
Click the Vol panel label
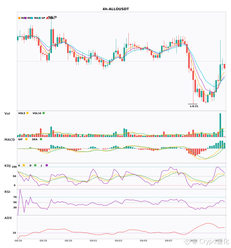[7, 113]
